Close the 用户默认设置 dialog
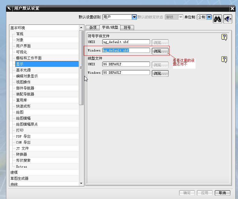 (232, 8)
